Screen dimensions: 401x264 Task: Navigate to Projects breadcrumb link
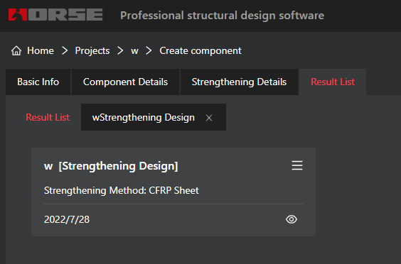92,51
